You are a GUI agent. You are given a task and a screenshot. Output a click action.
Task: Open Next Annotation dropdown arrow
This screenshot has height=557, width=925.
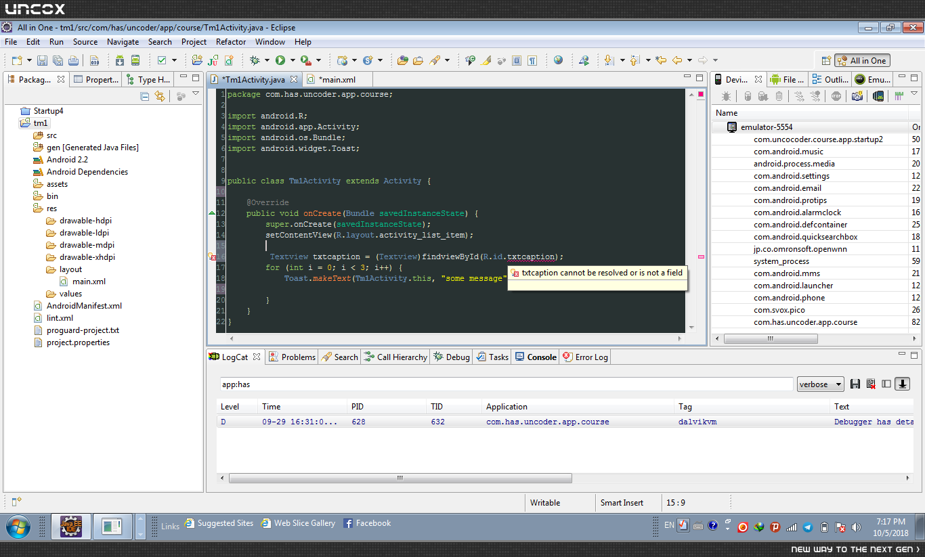coord(622,60)
